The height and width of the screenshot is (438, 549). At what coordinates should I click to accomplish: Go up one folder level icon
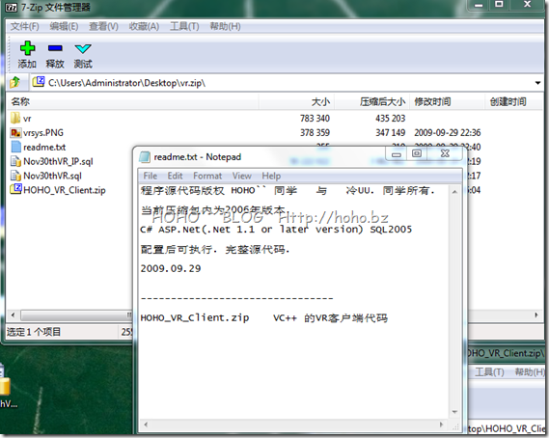coord(15,83)
